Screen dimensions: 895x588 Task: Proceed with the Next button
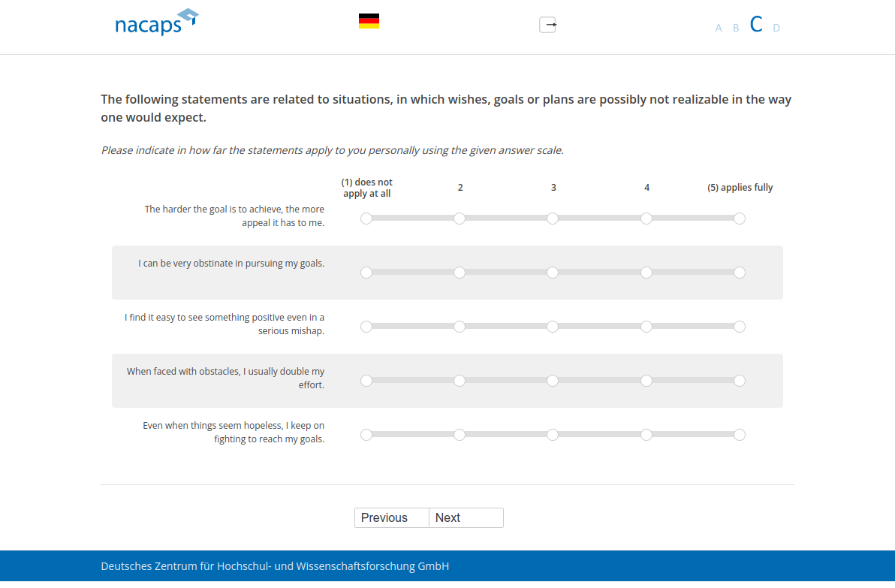(466, 518)
